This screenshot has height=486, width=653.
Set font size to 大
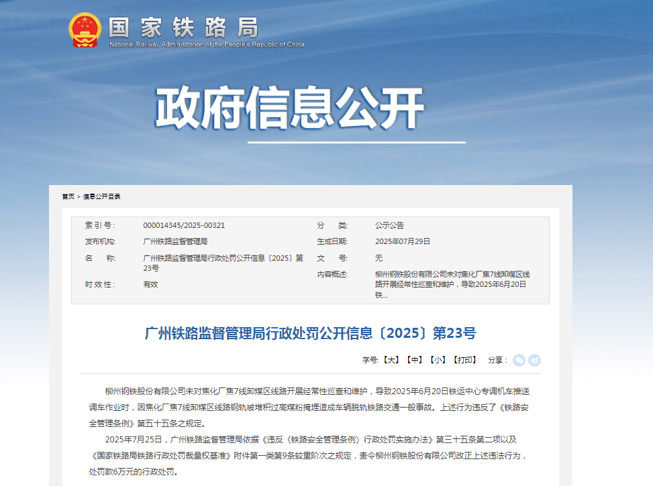click(391, 360)
